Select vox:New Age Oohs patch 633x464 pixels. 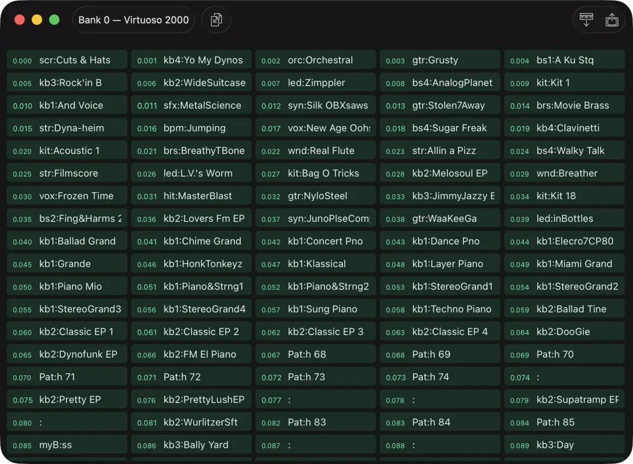point(316,128)
